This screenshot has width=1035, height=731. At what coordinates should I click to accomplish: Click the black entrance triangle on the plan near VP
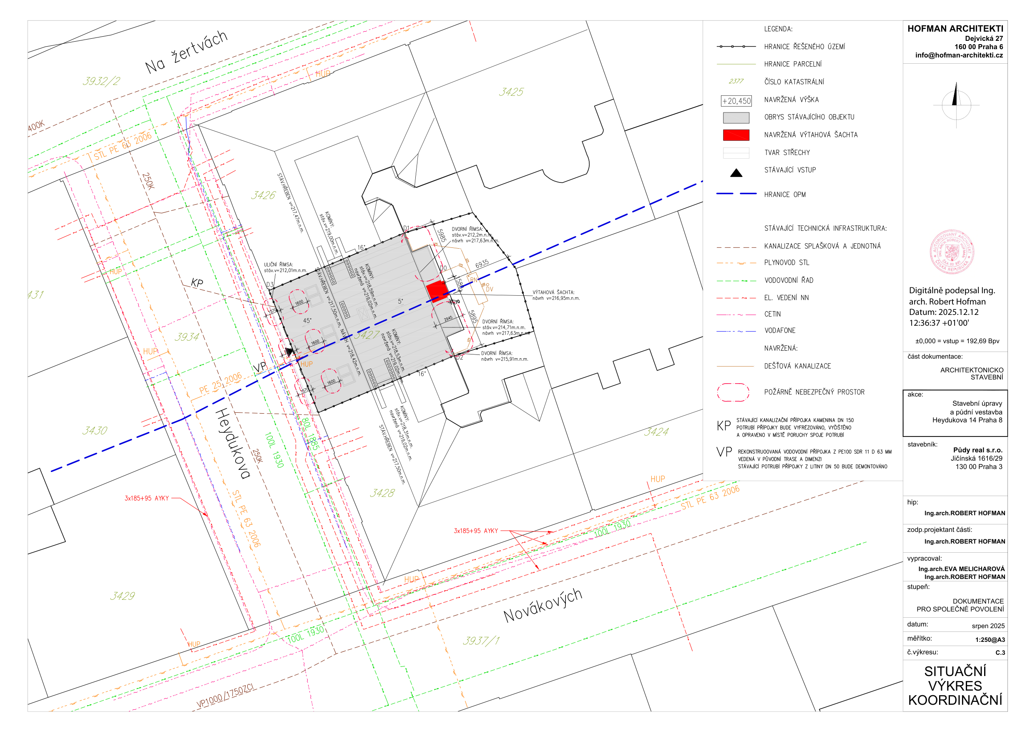pos(289,351)
